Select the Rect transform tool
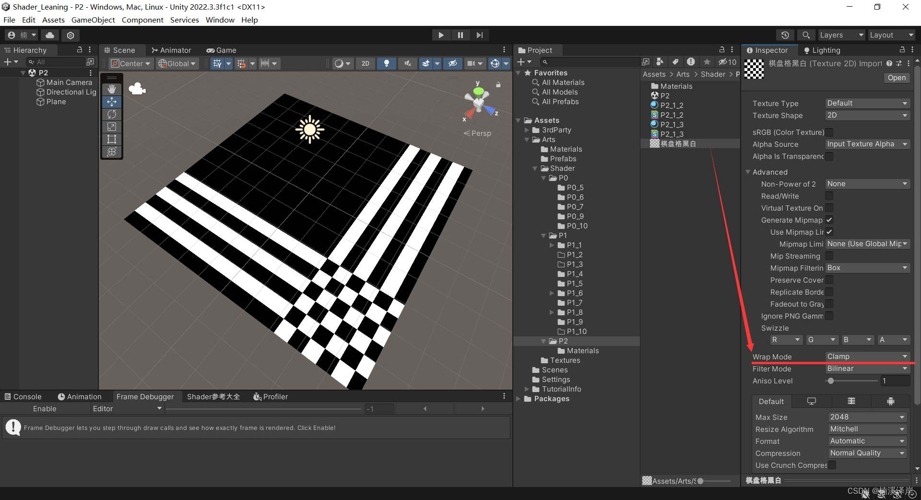Image resolution: width=921 pixels, height=500 pixels. point(112,139)
